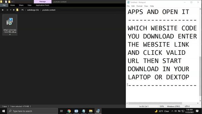
Task: Open Google Chrome from taskbar
Action: tap(69, 111)
